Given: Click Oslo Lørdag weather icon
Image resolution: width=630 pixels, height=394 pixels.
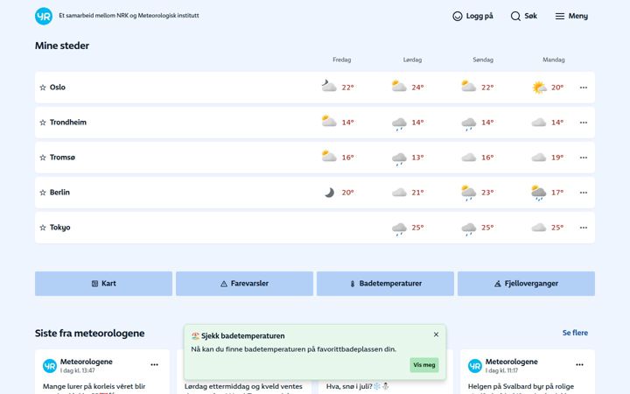Looking at the screenshot, I should 399,86.
